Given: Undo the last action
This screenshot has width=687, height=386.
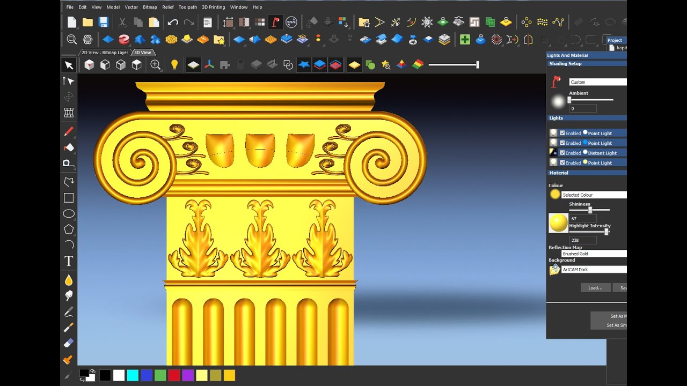Looking at the screenshot, I should (x=173, y=22).
